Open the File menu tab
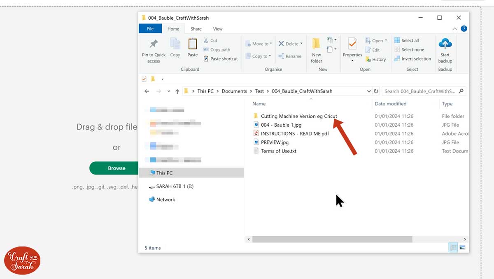Screen dimensions: 494x279 [x=150, y=29]
